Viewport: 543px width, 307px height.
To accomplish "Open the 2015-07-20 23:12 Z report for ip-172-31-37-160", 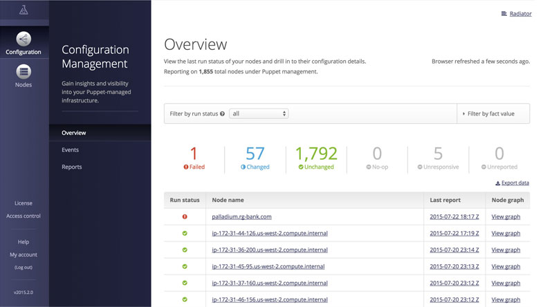I will [454, 283].
